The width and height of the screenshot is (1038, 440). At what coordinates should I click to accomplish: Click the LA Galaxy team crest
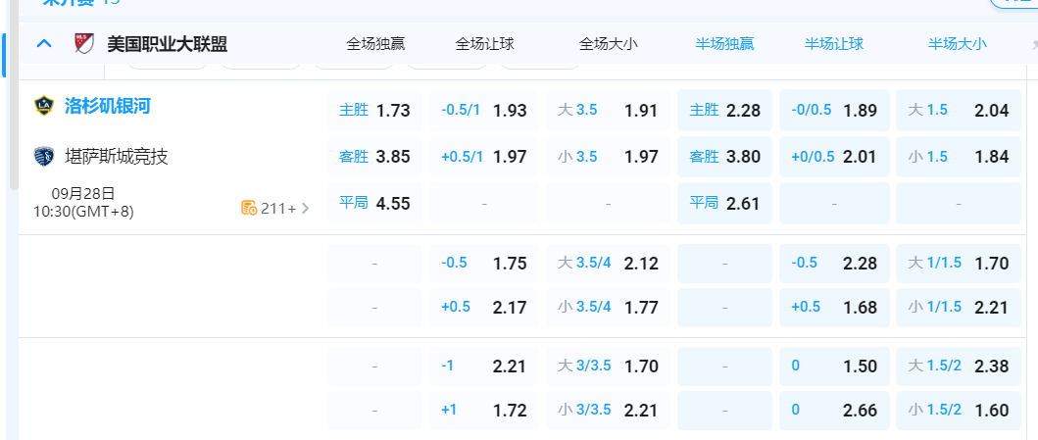pos(43,106)
